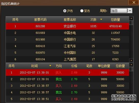Click the upper table scroll-up arrow
This screenshot has width=139, height=103.
click(x=131, y=19)
